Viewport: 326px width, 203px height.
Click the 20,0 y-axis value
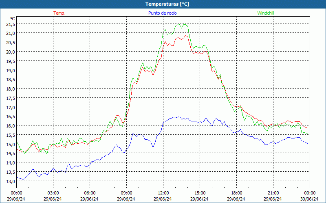click(11, 52)
